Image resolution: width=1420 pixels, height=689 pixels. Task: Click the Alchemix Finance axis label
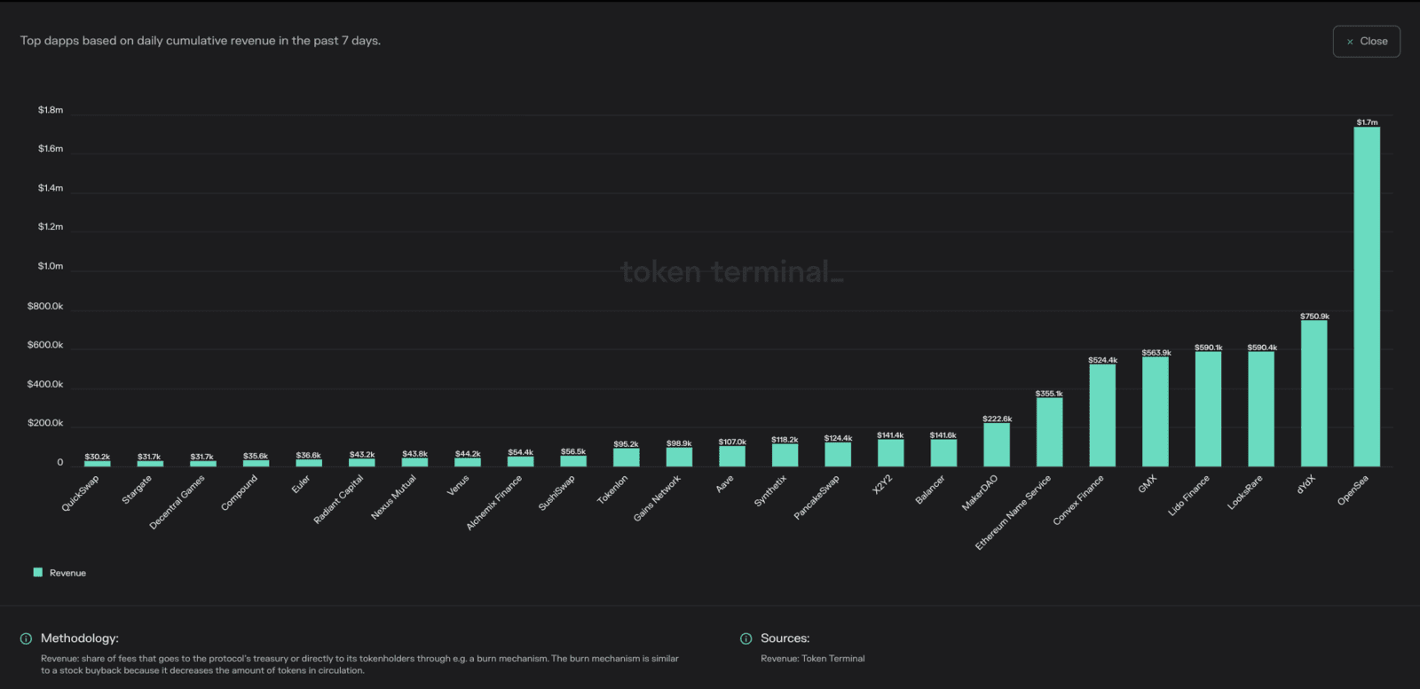pyautogui.click(x=494, y=503)
